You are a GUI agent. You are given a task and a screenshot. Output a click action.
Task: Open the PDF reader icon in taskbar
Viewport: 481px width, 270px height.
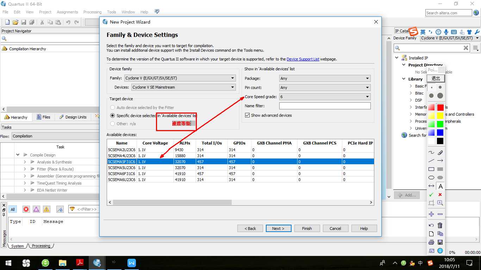point(80,263)
